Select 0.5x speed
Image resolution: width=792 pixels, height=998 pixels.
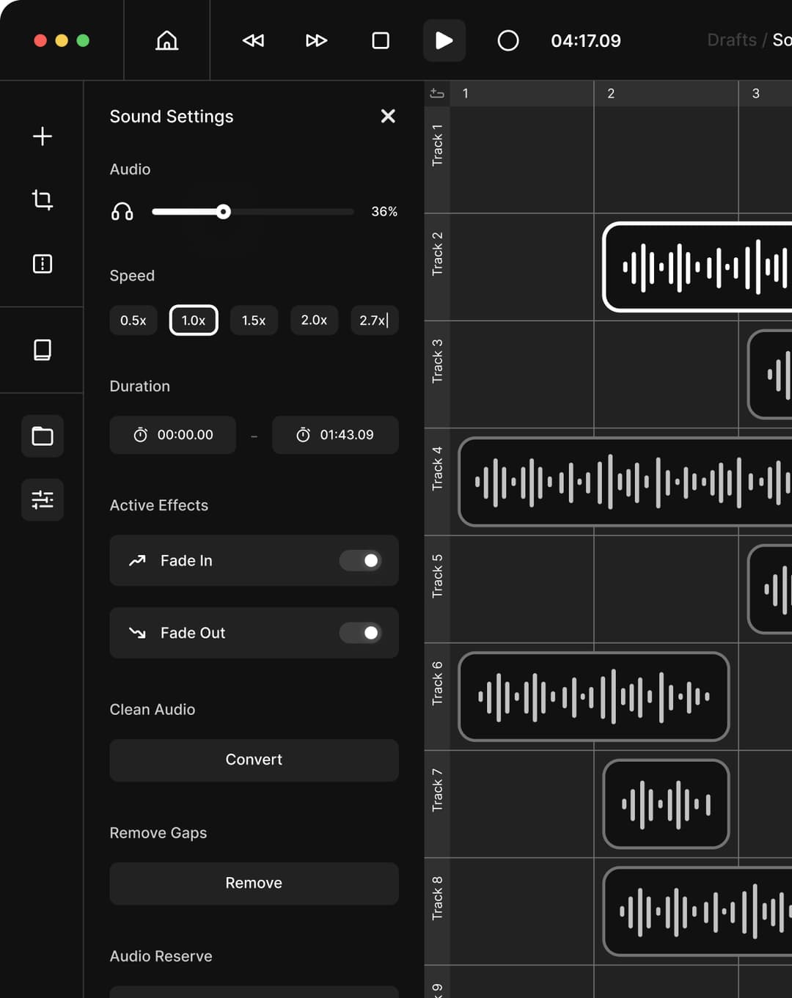coord(133,320)
